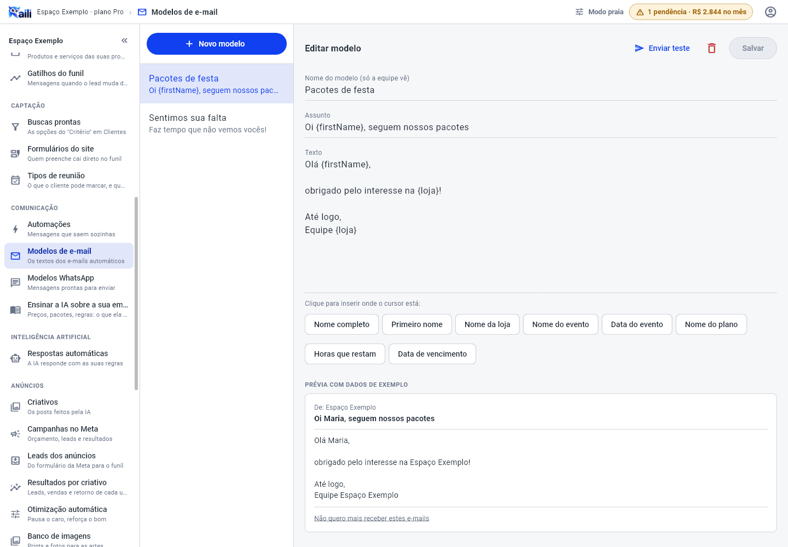Click the Tipos de reunião calendar icon
This screenshot has height=547, width=788.
(x=15, y=181)
